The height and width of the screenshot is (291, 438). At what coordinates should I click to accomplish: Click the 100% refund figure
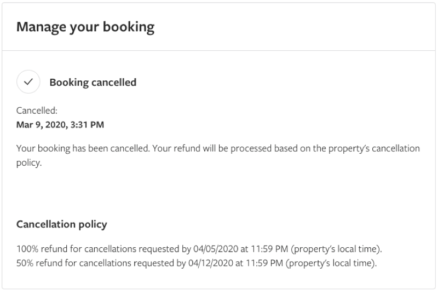click(27, 249)
